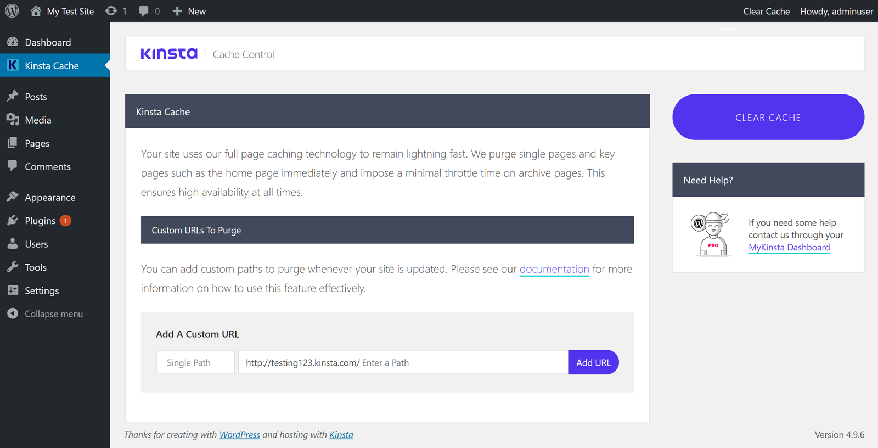Focus the Enter a Path input field
The height and width of the screenshot is (448, 878).
tap(403, 362)
